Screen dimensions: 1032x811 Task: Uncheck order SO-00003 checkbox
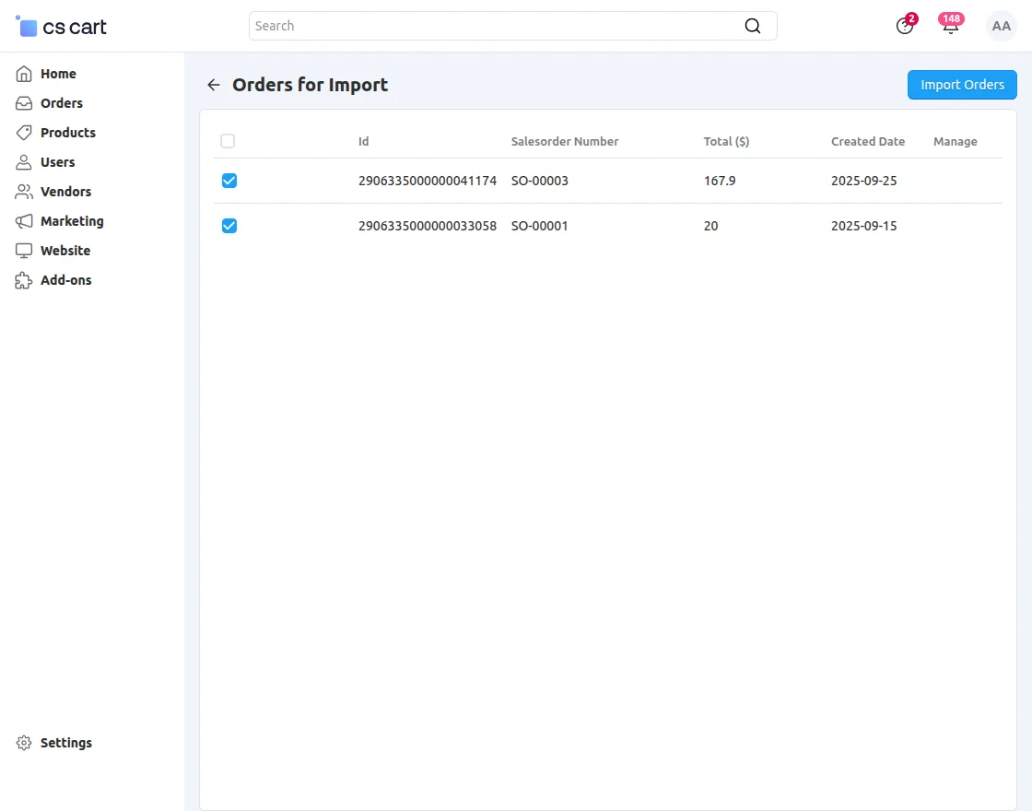tap(229, 181)
